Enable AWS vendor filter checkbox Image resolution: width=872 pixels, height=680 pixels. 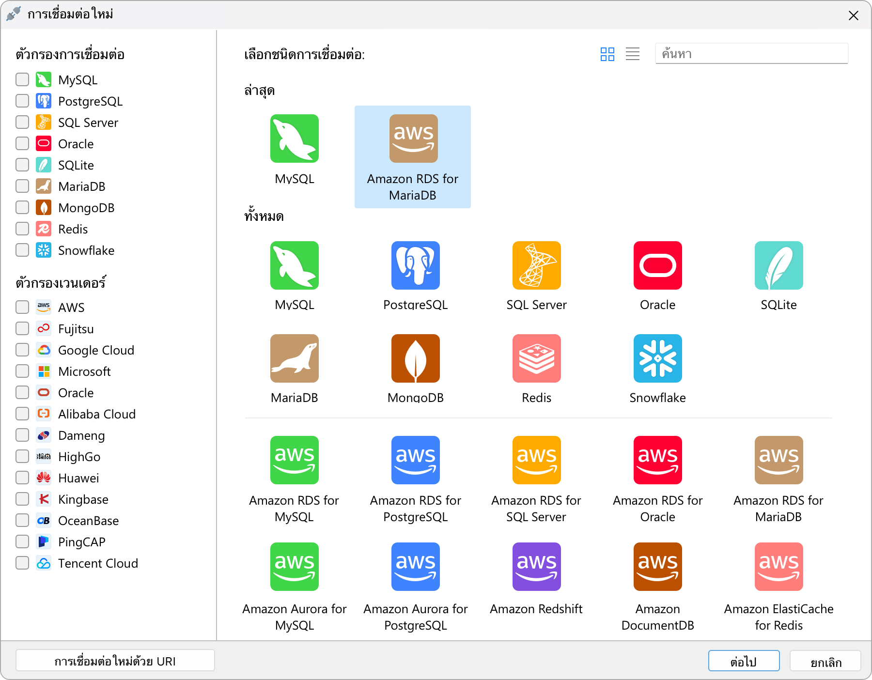(22, 307)
